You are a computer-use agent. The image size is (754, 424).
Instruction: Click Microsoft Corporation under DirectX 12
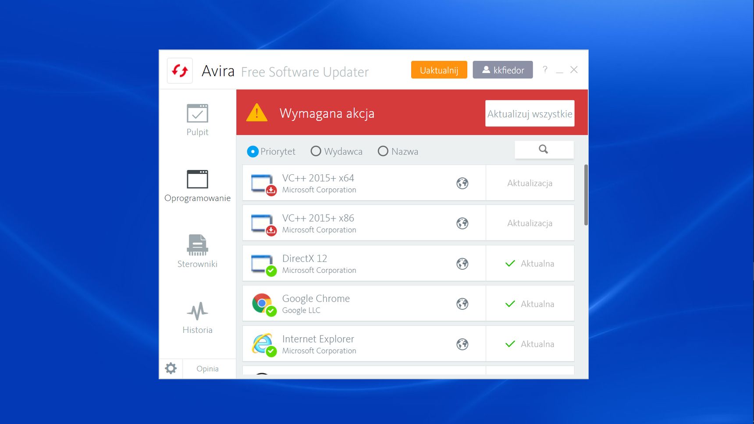[x=319, y=270]
